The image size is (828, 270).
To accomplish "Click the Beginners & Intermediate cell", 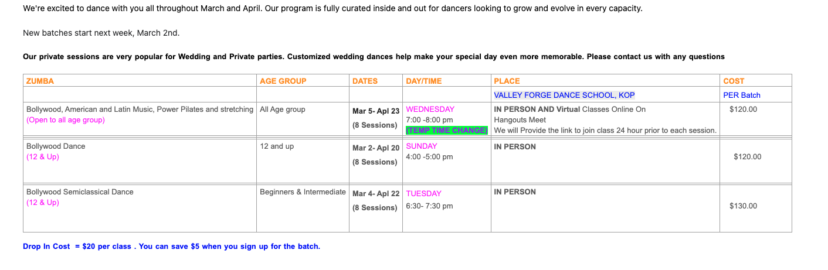I will click(303, 192).
